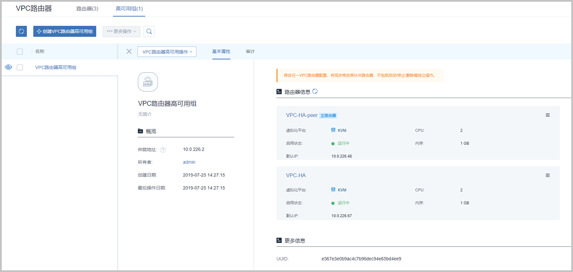The height and width of the screenshot is (272, 573).
Task: Toggle the eye icon beside VPC路由器高可用组 row
Action: tap(9, 68)
